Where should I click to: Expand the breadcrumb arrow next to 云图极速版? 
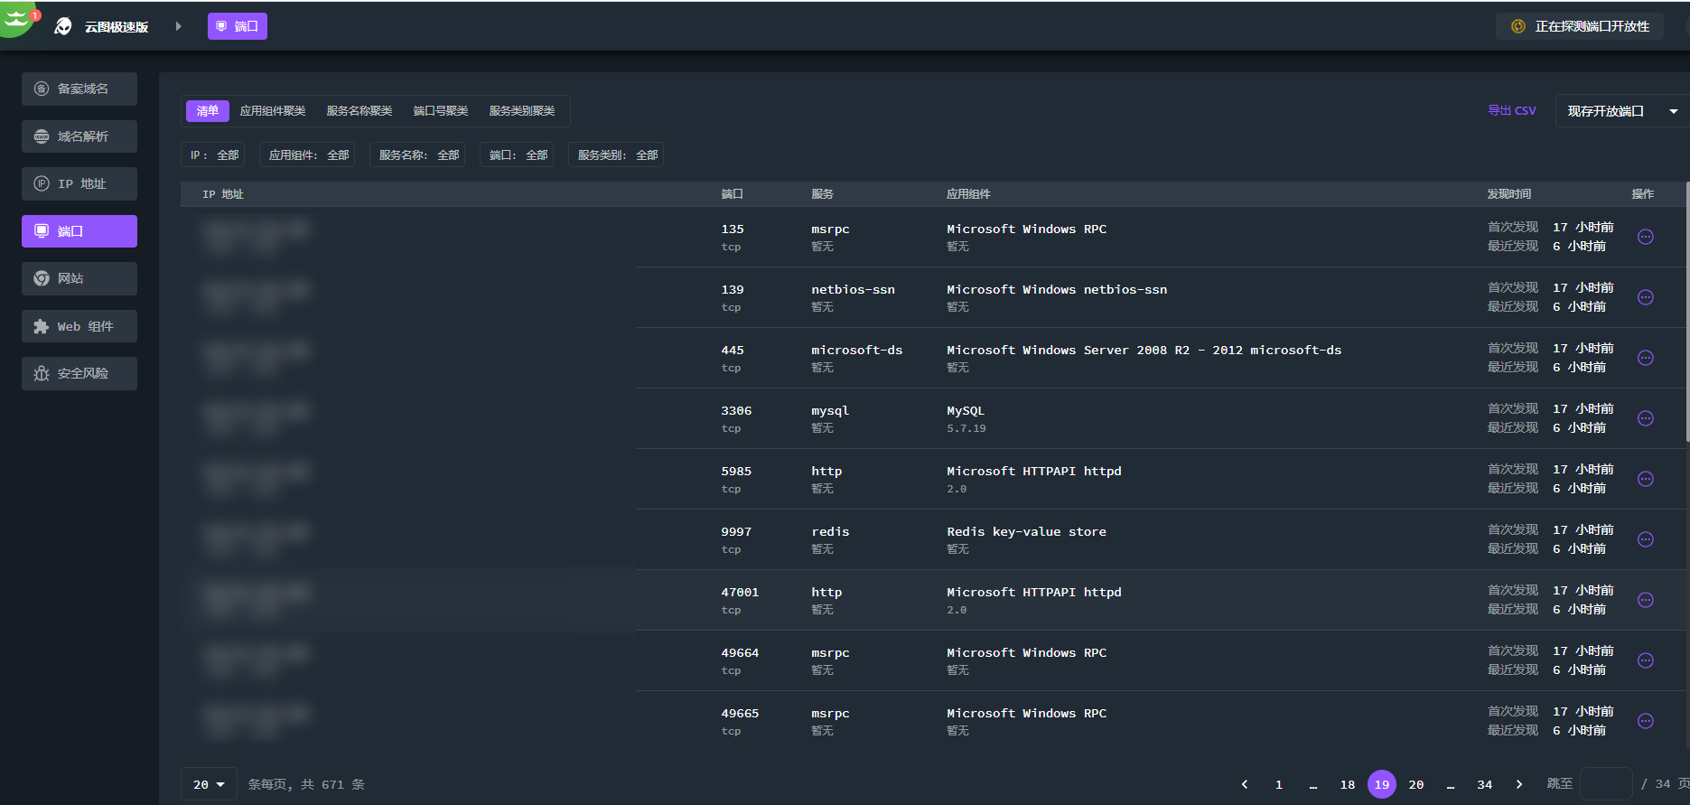coord(179,26)
